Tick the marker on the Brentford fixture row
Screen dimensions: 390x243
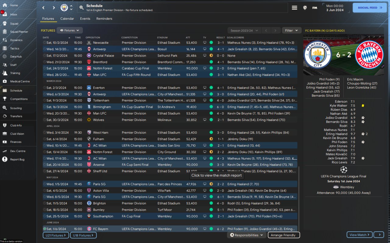[44, 62]
